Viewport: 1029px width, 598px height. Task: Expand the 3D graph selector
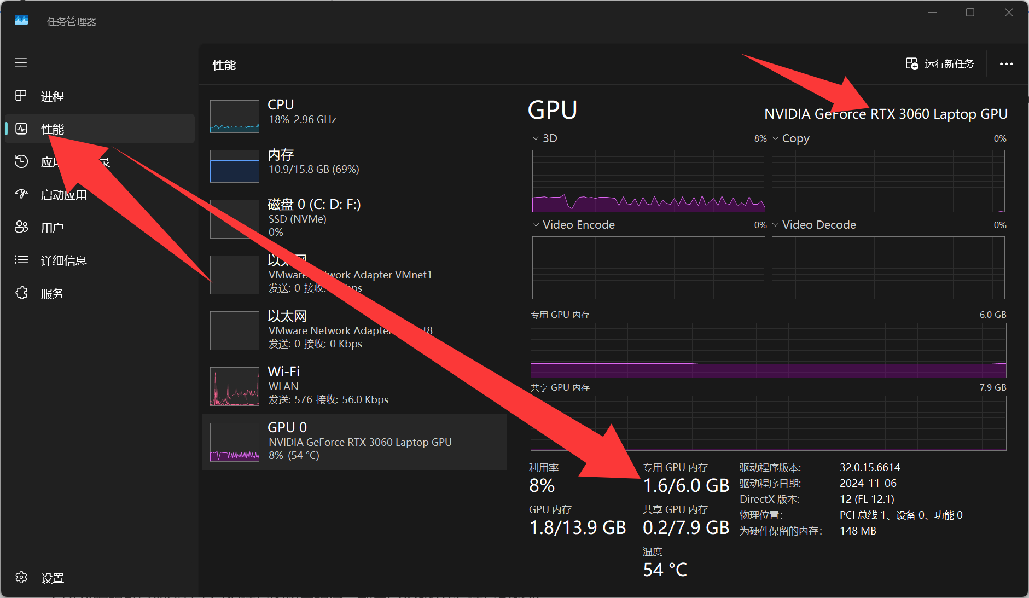pos(535,138)
